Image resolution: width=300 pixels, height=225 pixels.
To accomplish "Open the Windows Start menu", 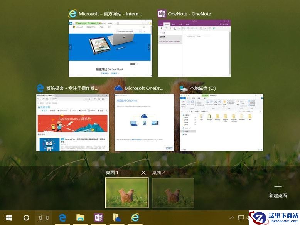I will tap(9, 218).
